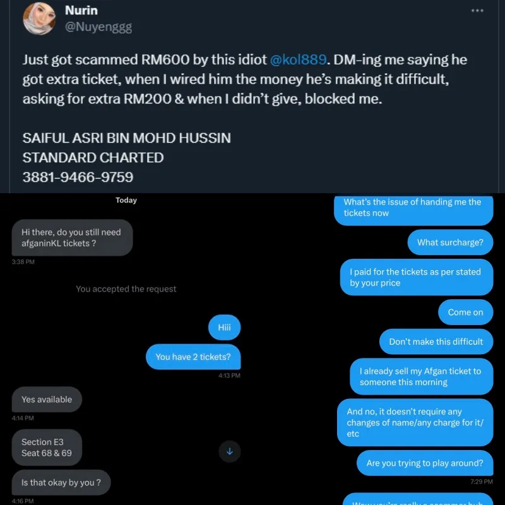The height and width of the screenshot is (505, 505).
Task: Click the 'You accepted the request' notice
Action: 126,289
